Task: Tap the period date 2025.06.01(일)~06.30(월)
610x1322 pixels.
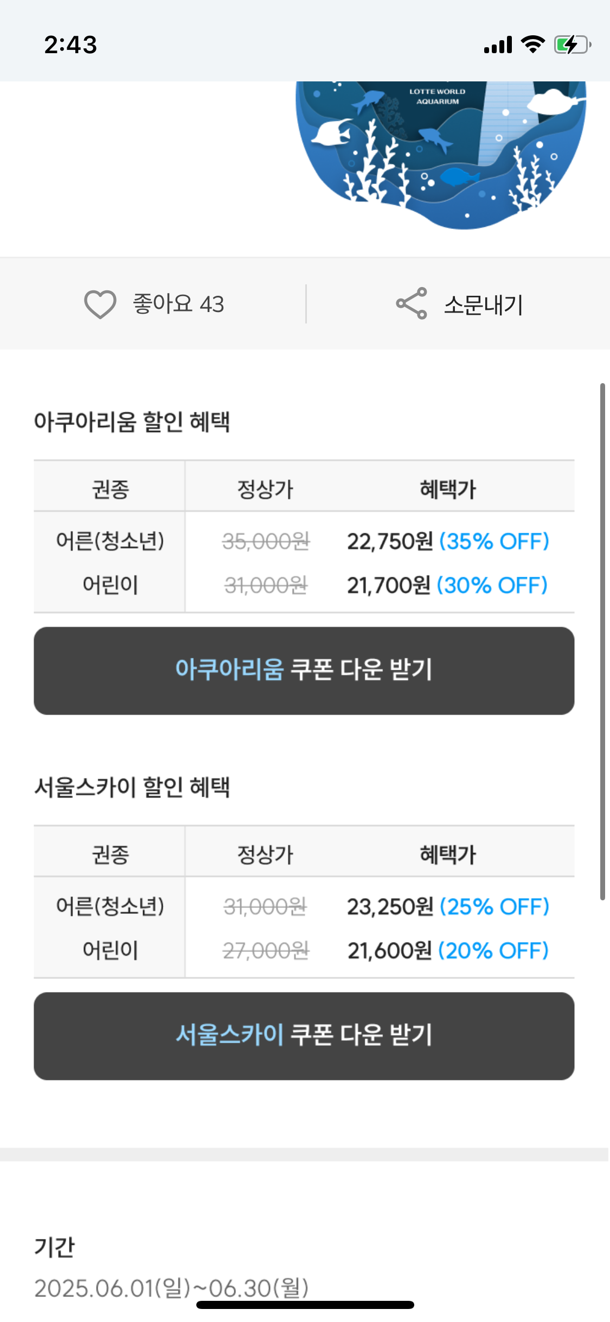Action: point(171,1288)
